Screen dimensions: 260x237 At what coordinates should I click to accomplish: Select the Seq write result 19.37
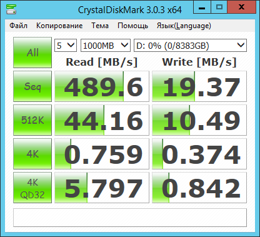coord(199,86)
